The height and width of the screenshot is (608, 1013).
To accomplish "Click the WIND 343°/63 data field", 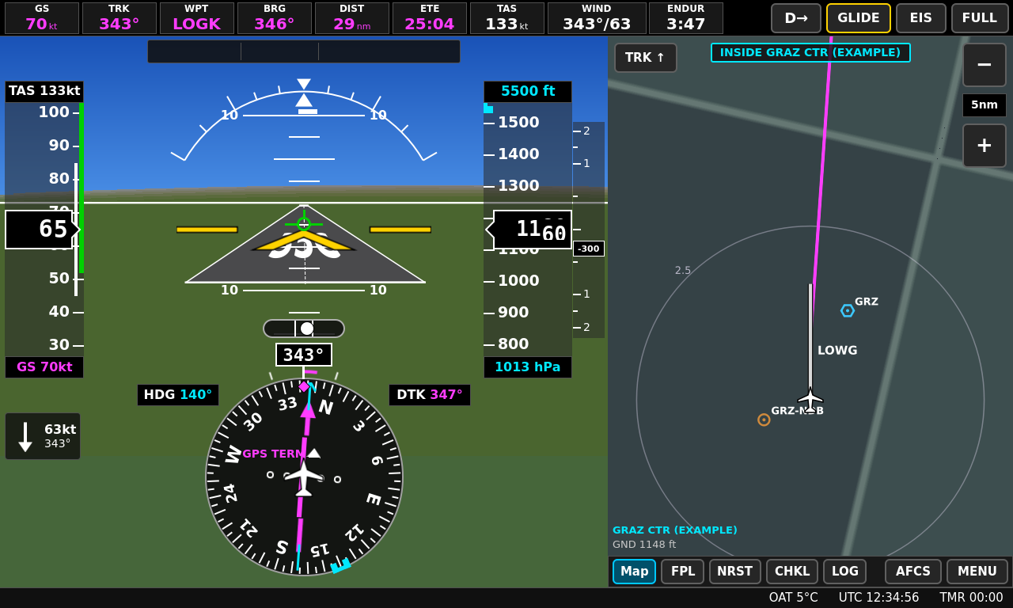I will click(597, 18).
